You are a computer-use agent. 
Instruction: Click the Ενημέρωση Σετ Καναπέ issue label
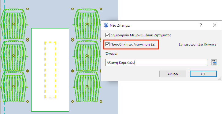(x=197, y=44)
